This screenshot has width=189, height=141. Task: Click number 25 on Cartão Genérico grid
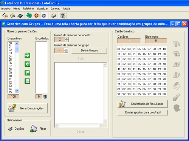tap(139, 59)
